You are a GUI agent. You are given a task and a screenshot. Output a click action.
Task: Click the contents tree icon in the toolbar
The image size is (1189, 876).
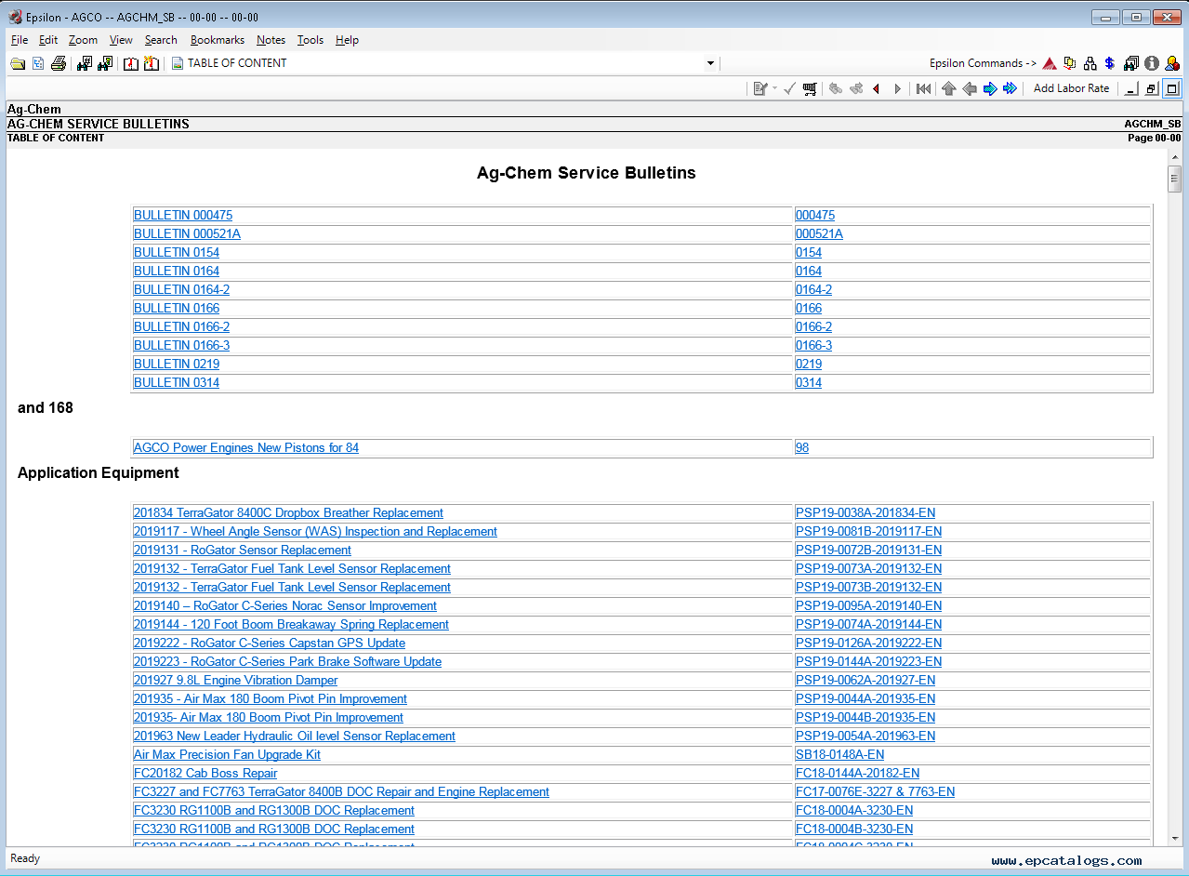click(x=38, y=63)
